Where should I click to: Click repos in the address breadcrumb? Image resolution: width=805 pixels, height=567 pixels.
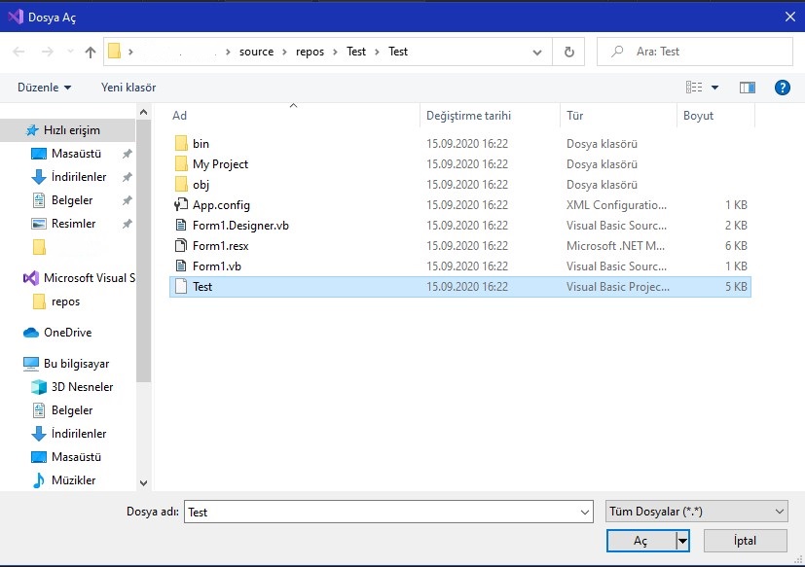[310, 52]
